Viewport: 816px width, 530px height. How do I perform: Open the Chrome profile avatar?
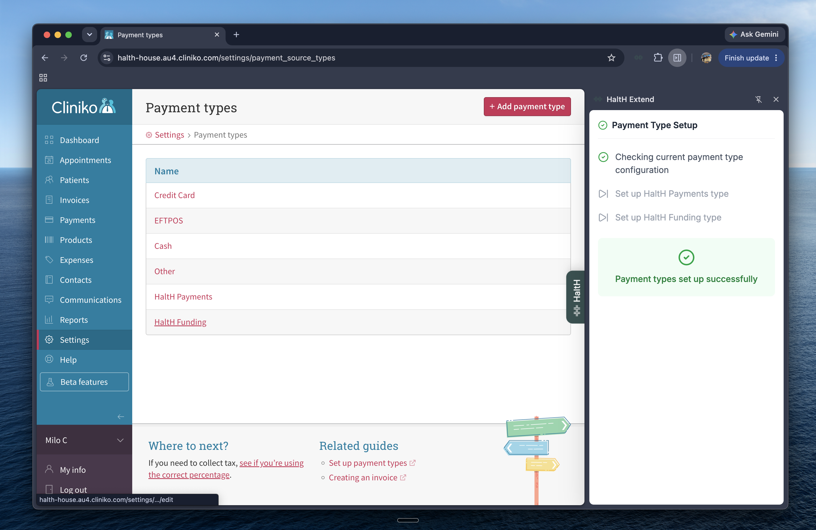[x=706, y=57]
